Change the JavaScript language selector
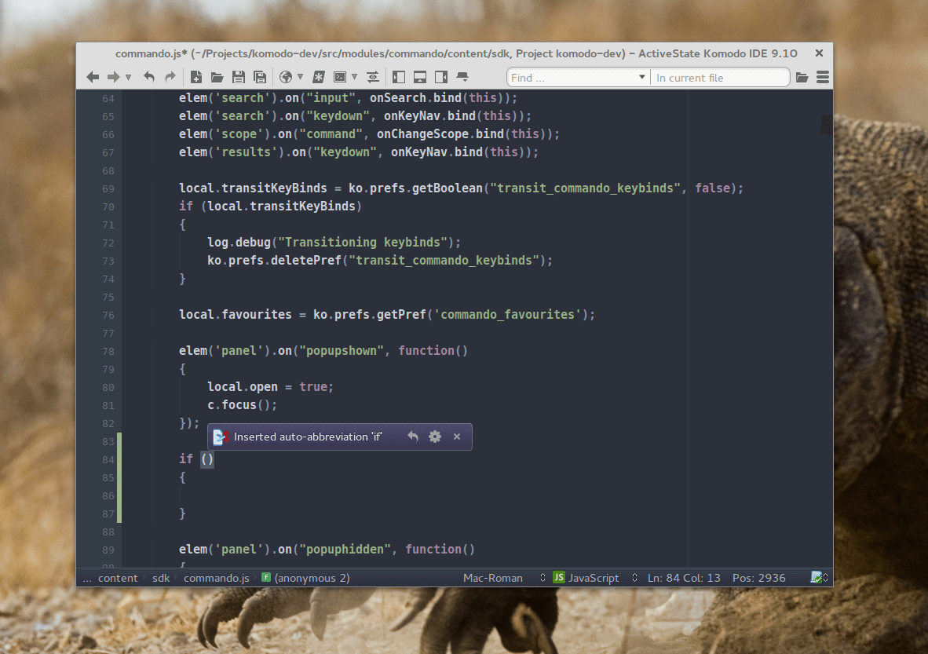928x654 pixels. tap(594, 579)
